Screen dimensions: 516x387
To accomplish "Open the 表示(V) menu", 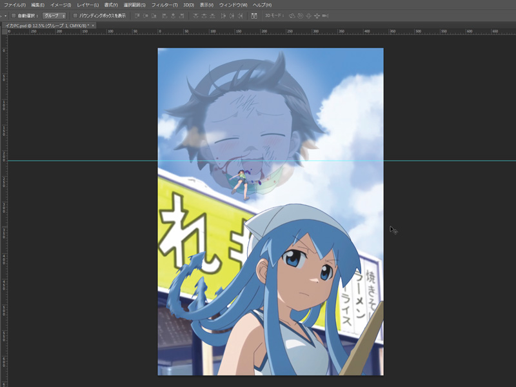I will [206, 5].
